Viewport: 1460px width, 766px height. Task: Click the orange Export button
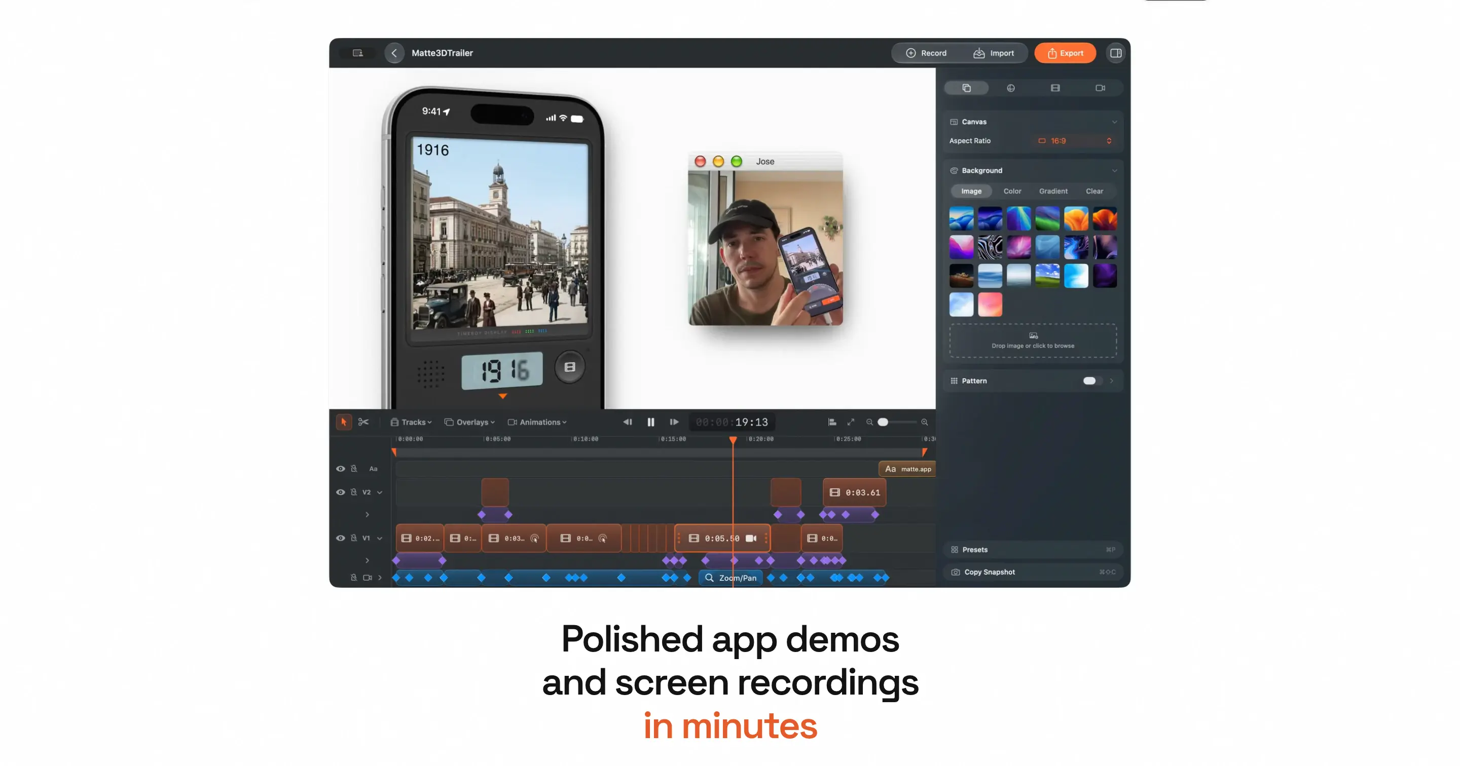pyautogui.click(x=1065, y=53)
